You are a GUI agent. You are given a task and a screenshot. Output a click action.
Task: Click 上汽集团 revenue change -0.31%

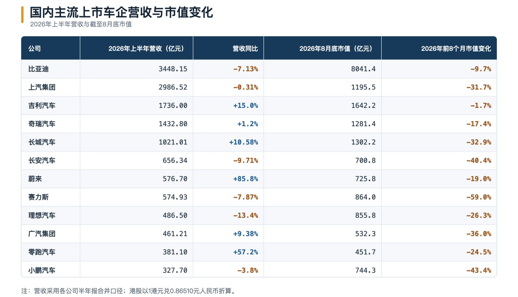[x=246, y=87]
